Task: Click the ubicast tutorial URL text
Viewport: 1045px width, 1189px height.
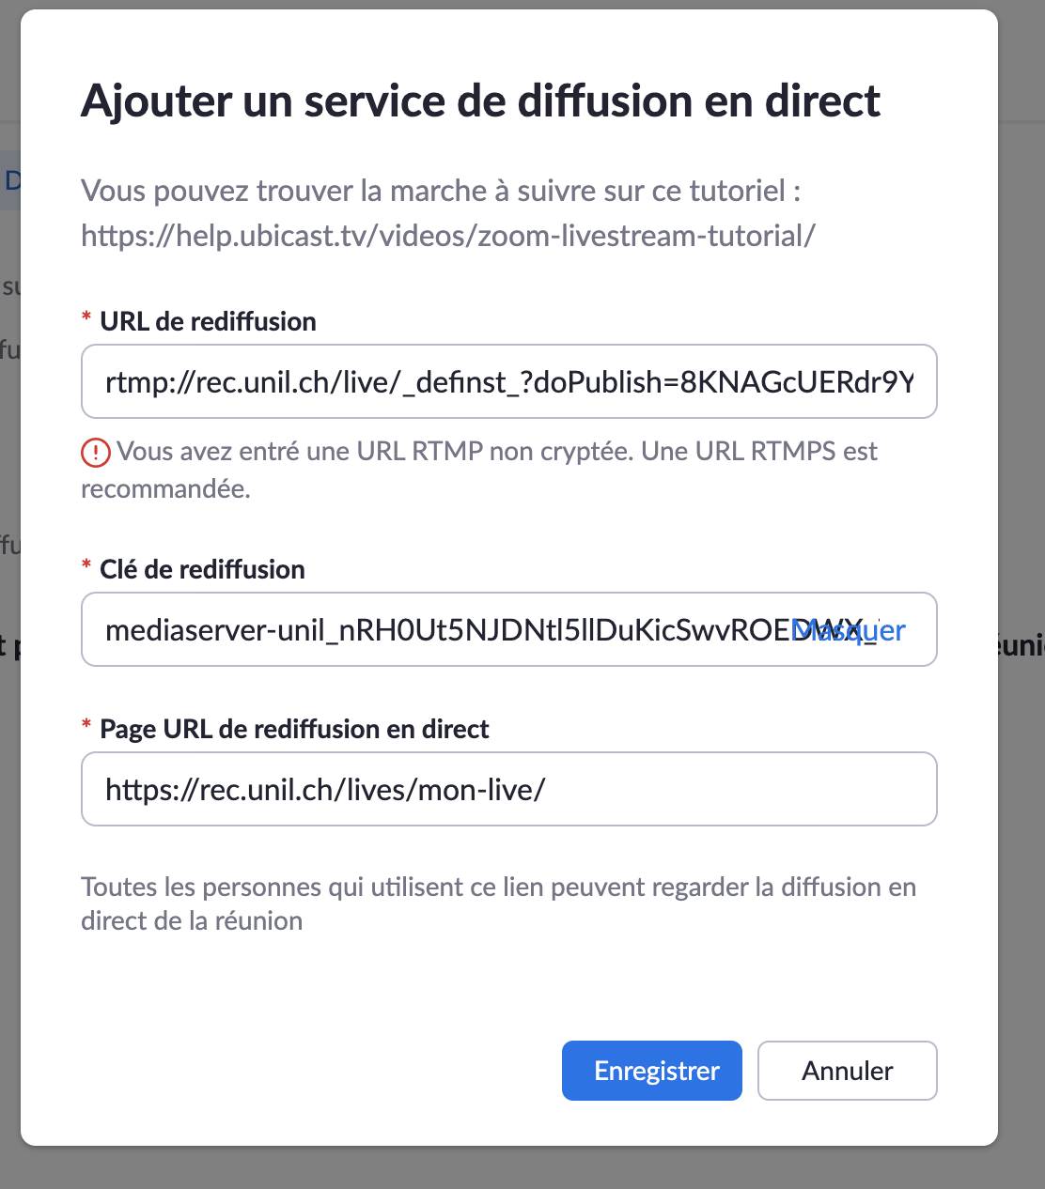Action: click(447, 235)
